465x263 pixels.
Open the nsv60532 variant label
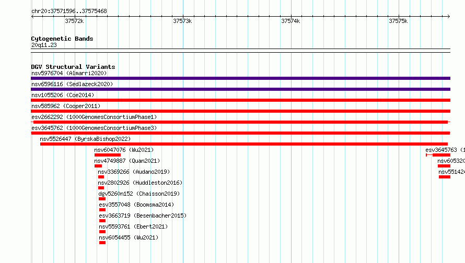click(451, 161)
